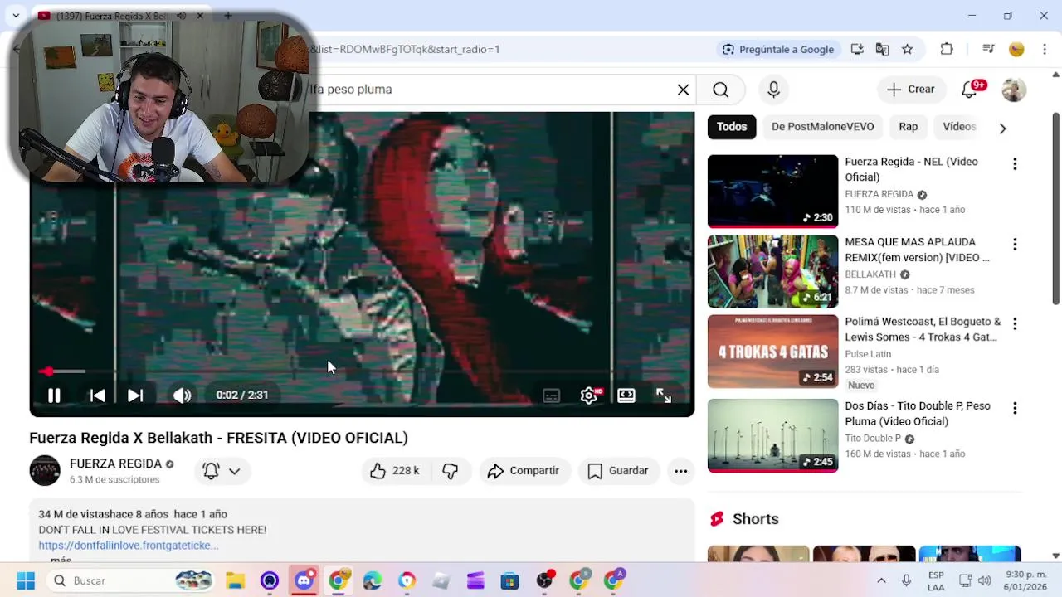Viewport: 1062px width, 597px height.
Task: Skip to the next video in player
Action: click(135, 396)
